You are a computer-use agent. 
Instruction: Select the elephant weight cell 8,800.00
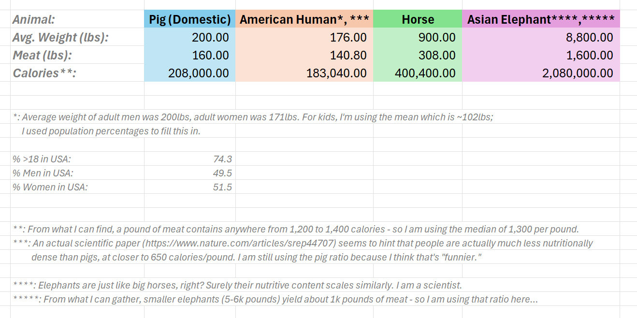pyautogui.click(x=541, y=37)
